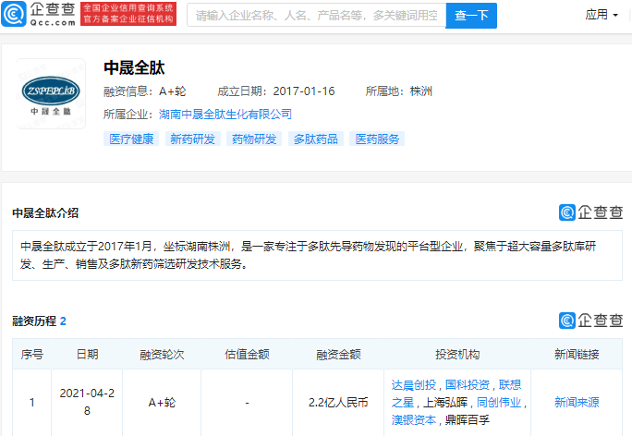The width and height of the screenshot is (632, 436).
Task: Click the 估值金额 column header
Action: [x=247, y=354]
